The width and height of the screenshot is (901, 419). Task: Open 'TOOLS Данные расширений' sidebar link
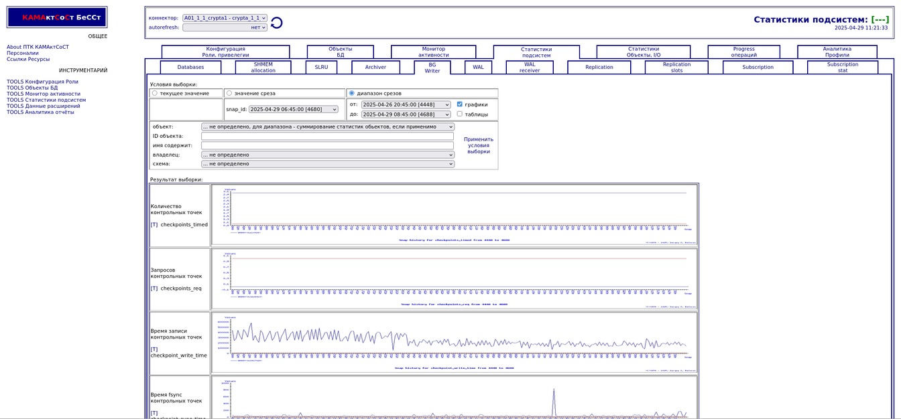[44, 106]
